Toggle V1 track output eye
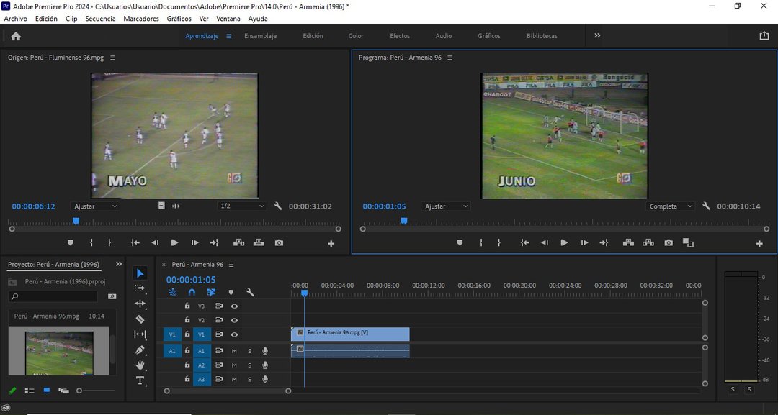778x415 pixels. [x=234, y=334]
